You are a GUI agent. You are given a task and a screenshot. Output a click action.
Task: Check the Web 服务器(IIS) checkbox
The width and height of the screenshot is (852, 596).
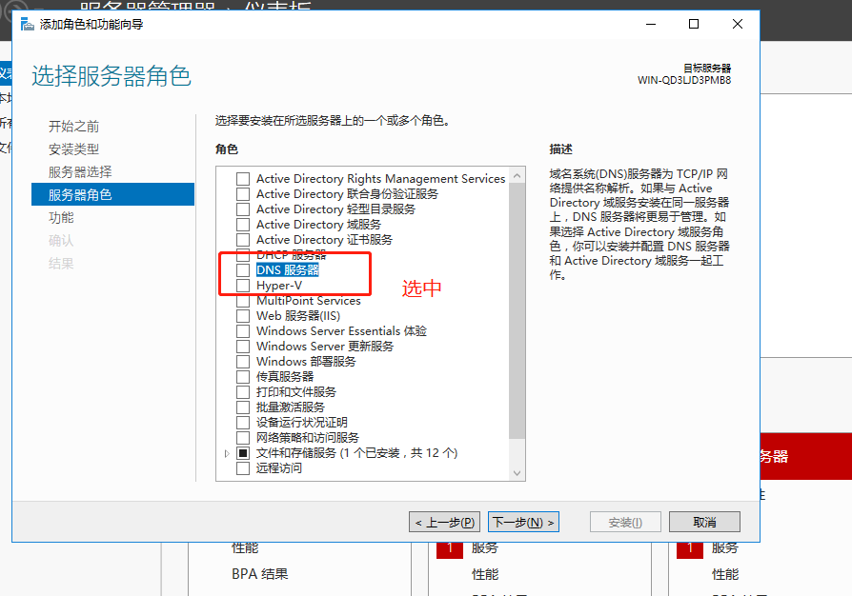[243, 315]
